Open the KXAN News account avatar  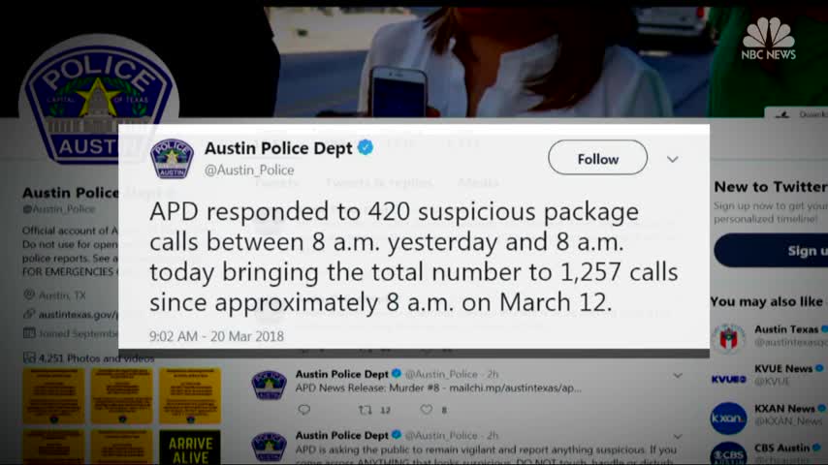[x=728, y=418]
